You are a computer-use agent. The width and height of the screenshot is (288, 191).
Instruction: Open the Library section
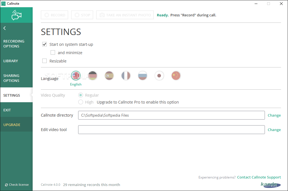click(x=16, y=61)
